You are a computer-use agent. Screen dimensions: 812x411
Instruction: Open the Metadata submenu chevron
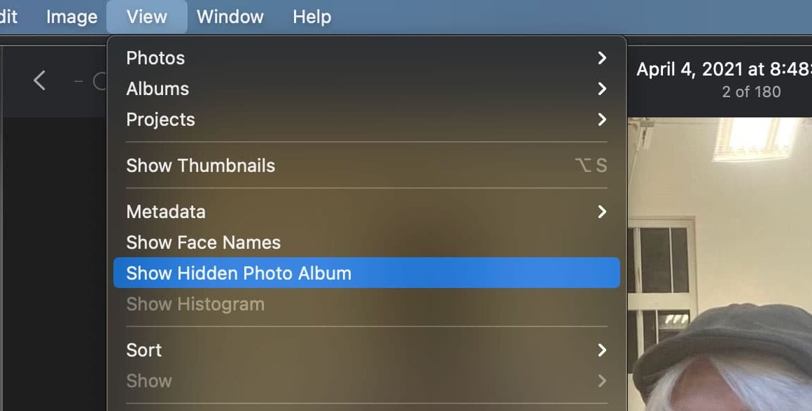[x=602, y=212]
